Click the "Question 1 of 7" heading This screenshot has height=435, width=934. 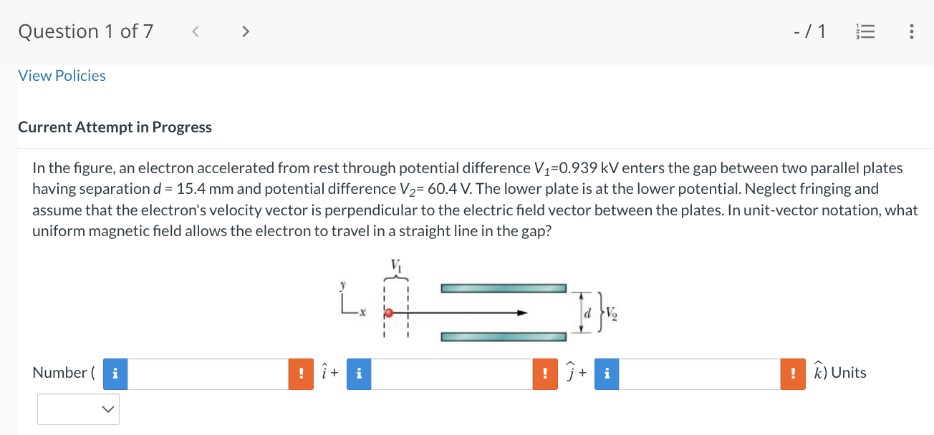[85, 31]
